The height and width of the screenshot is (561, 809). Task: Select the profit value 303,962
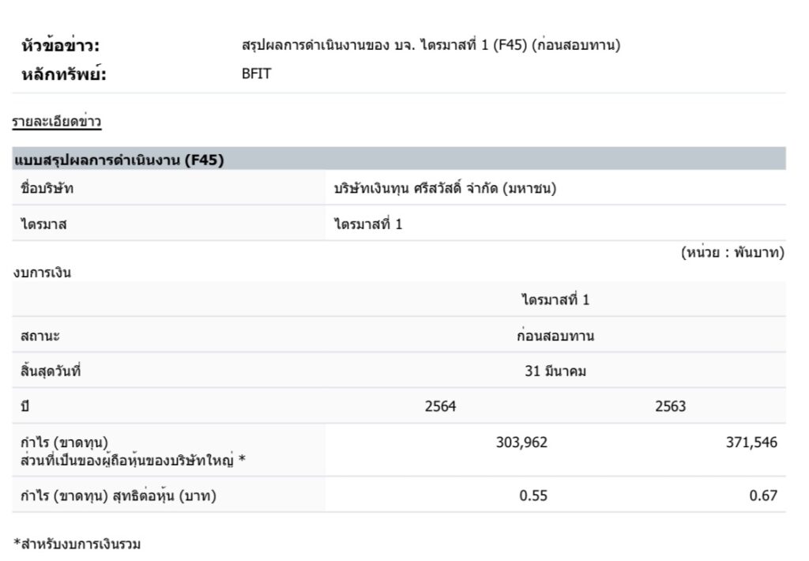(521, 442)
